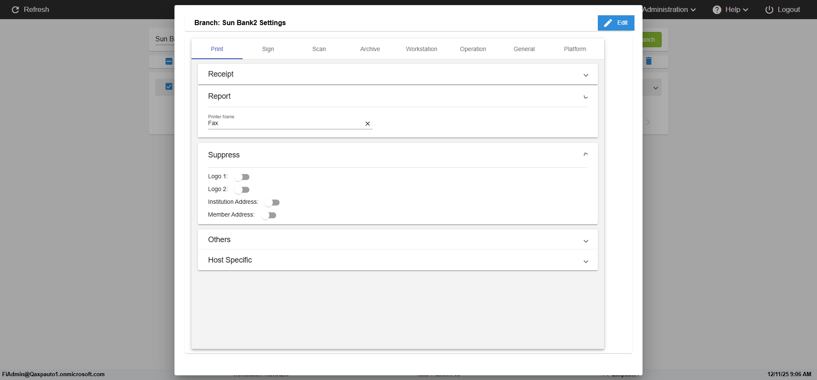Open the Administration menu
Screen dimensions: 817x380
tap(668, 10)
